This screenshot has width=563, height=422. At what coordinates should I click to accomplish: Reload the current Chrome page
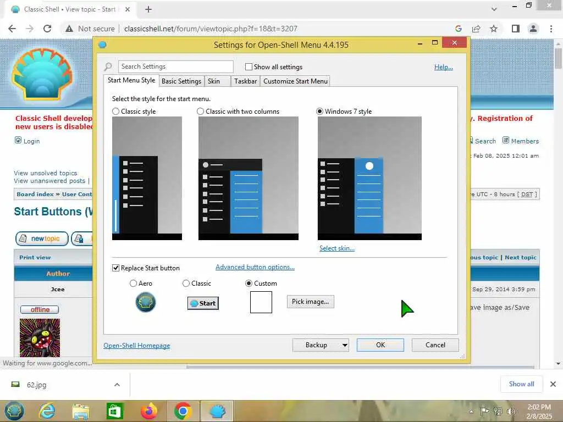tap(47, 29)
